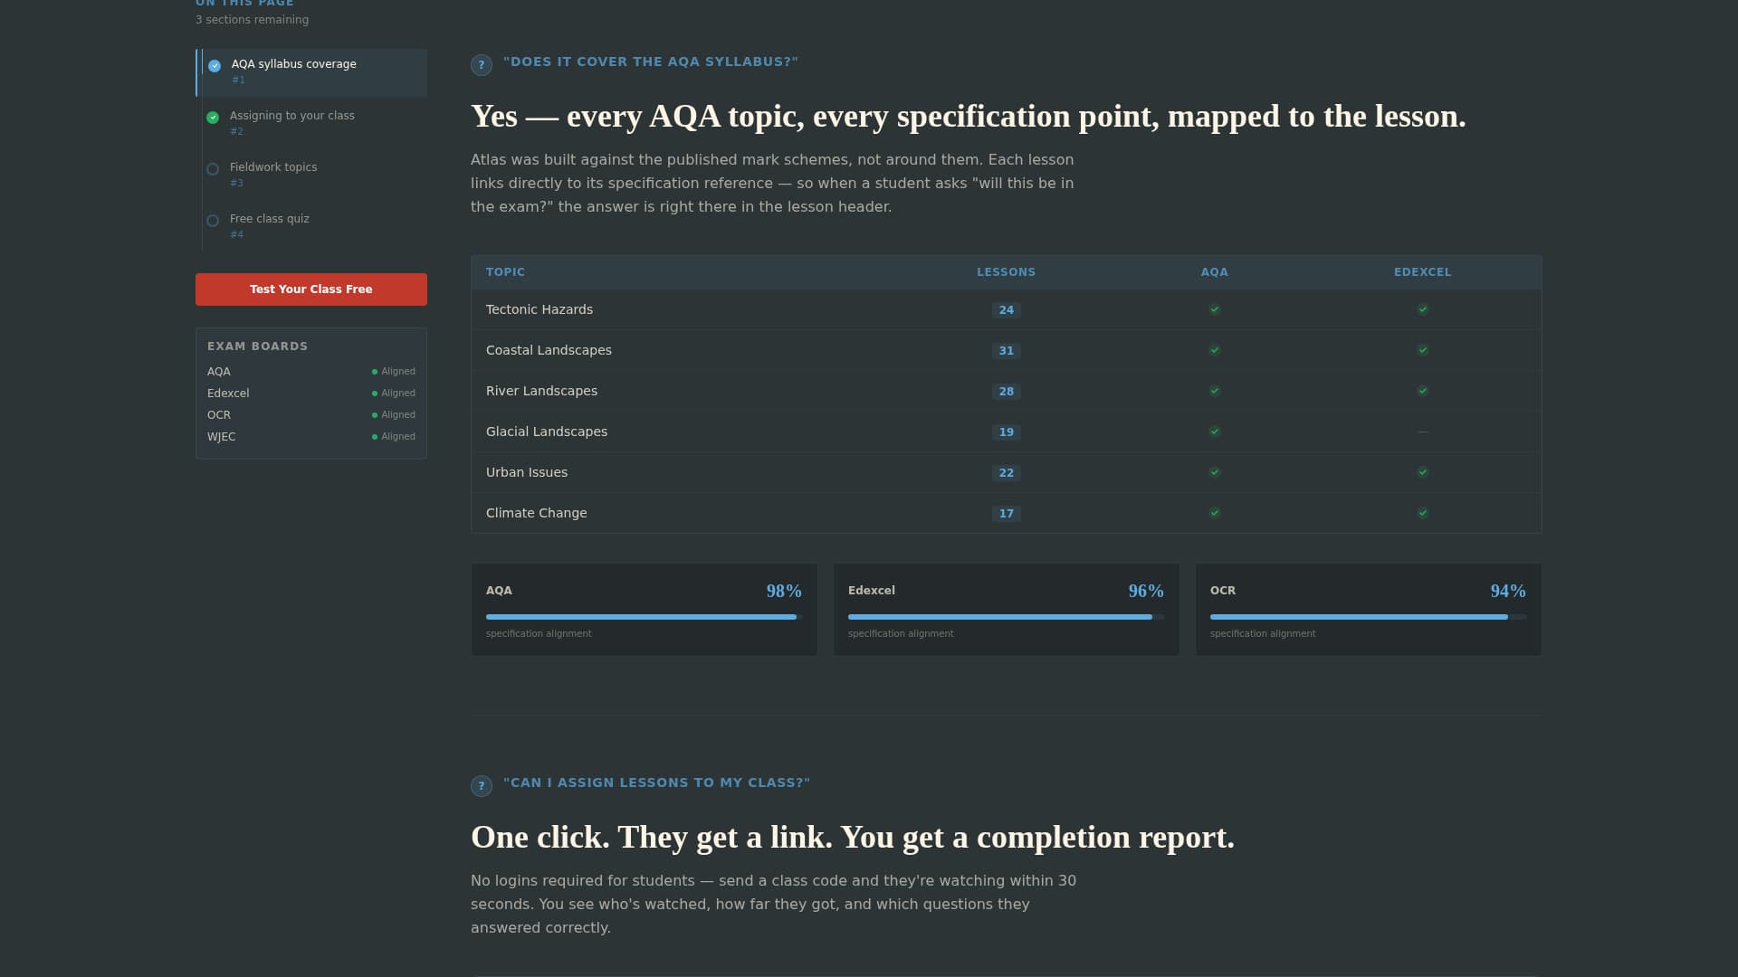Click the AQA checkmark for Climate Change
This screenshot has width=1738, height=977.
tap(1215, 513)
